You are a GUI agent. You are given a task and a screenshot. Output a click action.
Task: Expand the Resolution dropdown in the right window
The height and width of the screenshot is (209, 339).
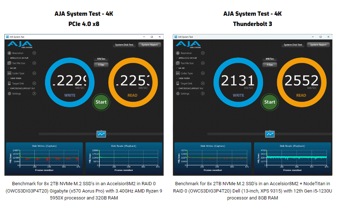(x=203, y=53)
